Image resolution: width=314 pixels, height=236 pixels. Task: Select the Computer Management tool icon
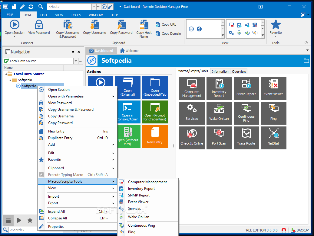point(192,88)
